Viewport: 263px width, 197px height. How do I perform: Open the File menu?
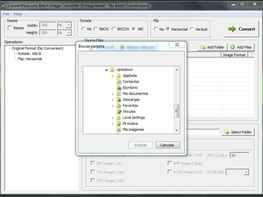(x=6, y=14)
